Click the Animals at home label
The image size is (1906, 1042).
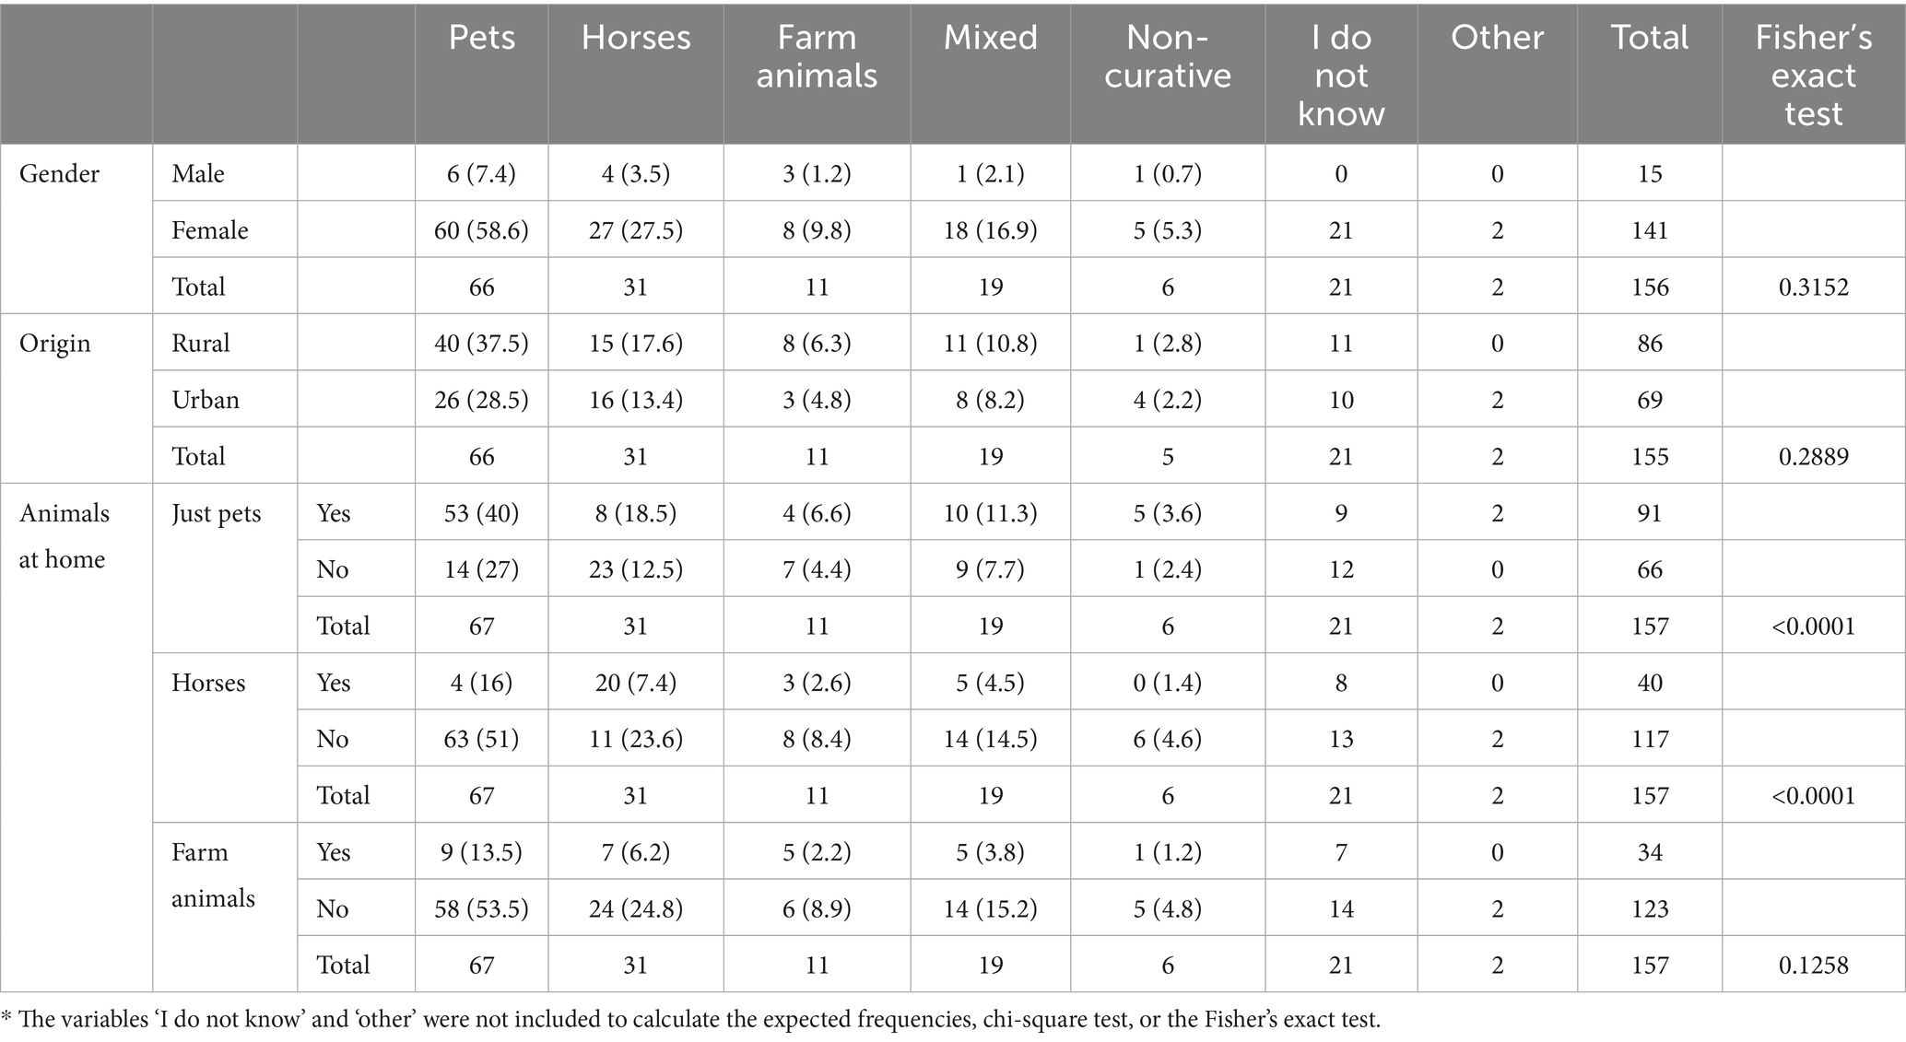64,535
